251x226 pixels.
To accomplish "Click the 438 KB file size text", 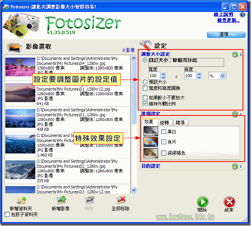I will tap(43, 129).
